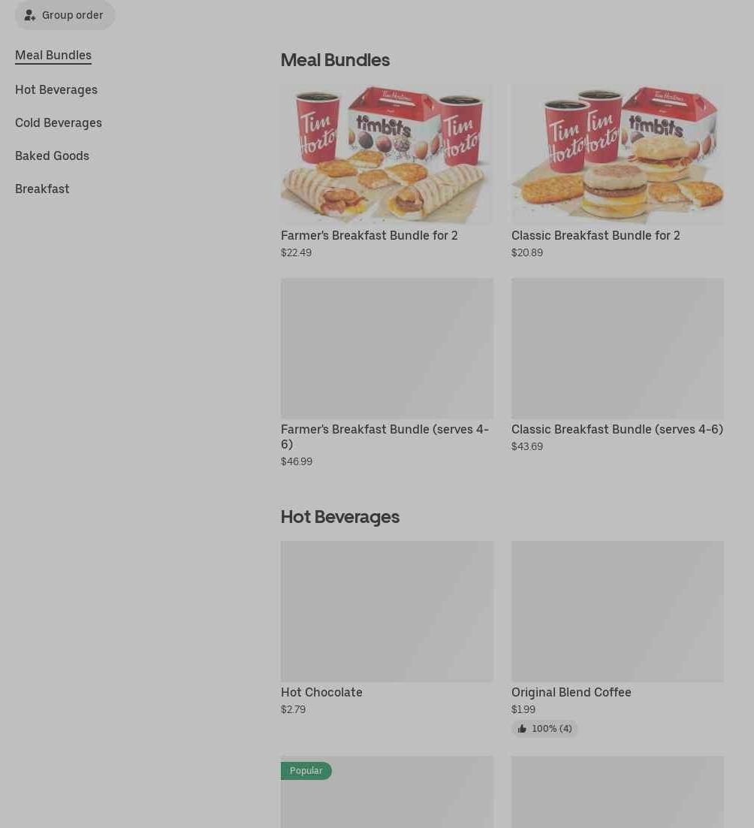
Task: Select Farmer's Breakfast Bundle (serves 4-6) image placeholder
Action: click(x=387, y=349)
